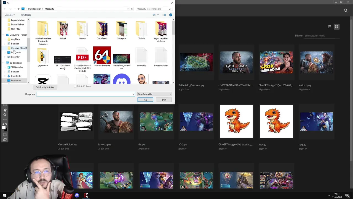Select the Skin PNG folder in tree
This screenshot has width=353, height=199.
(15, 29)
